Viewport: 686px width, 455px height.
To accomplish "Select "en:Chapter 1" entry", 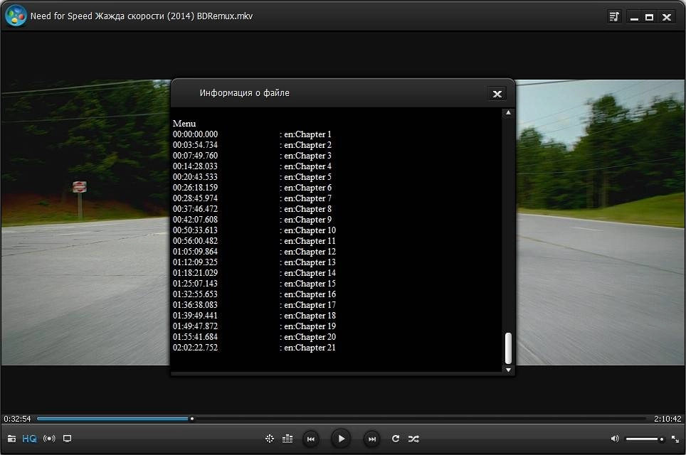I will (x=307, y=134).
